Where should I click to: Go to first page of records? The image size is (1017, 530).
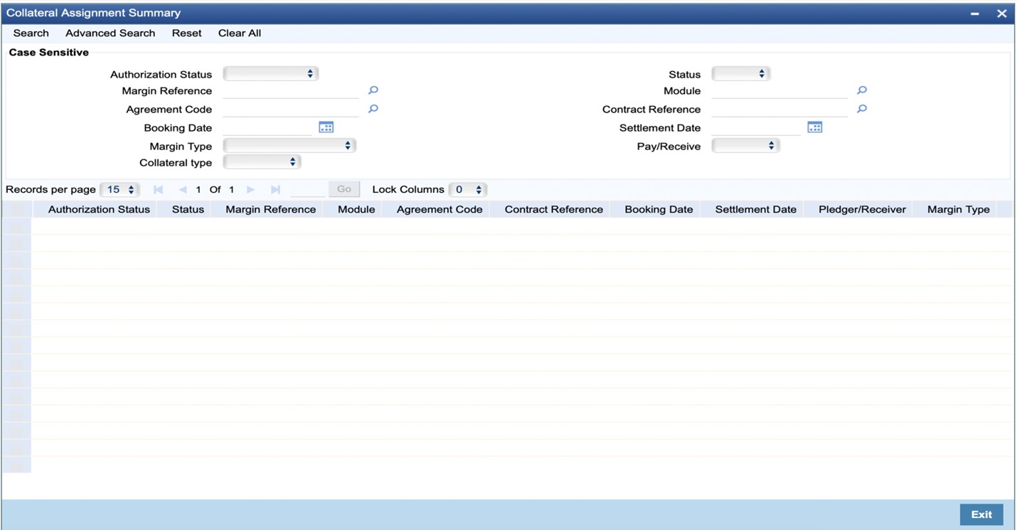158,190
